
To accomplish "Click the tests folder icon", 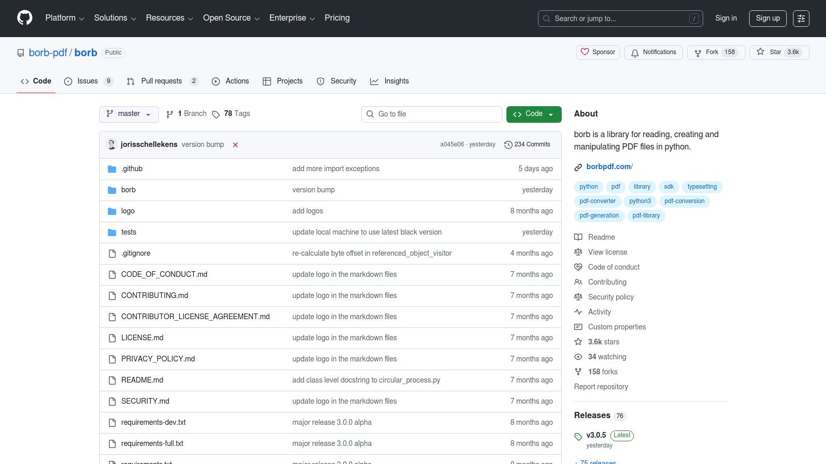I will [x=112, y=232].
